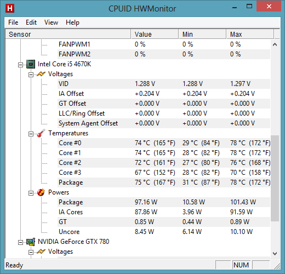Click the 31 °C package min temperature
Viewport: 285px width, 274px height.
[x=201, y=182]
